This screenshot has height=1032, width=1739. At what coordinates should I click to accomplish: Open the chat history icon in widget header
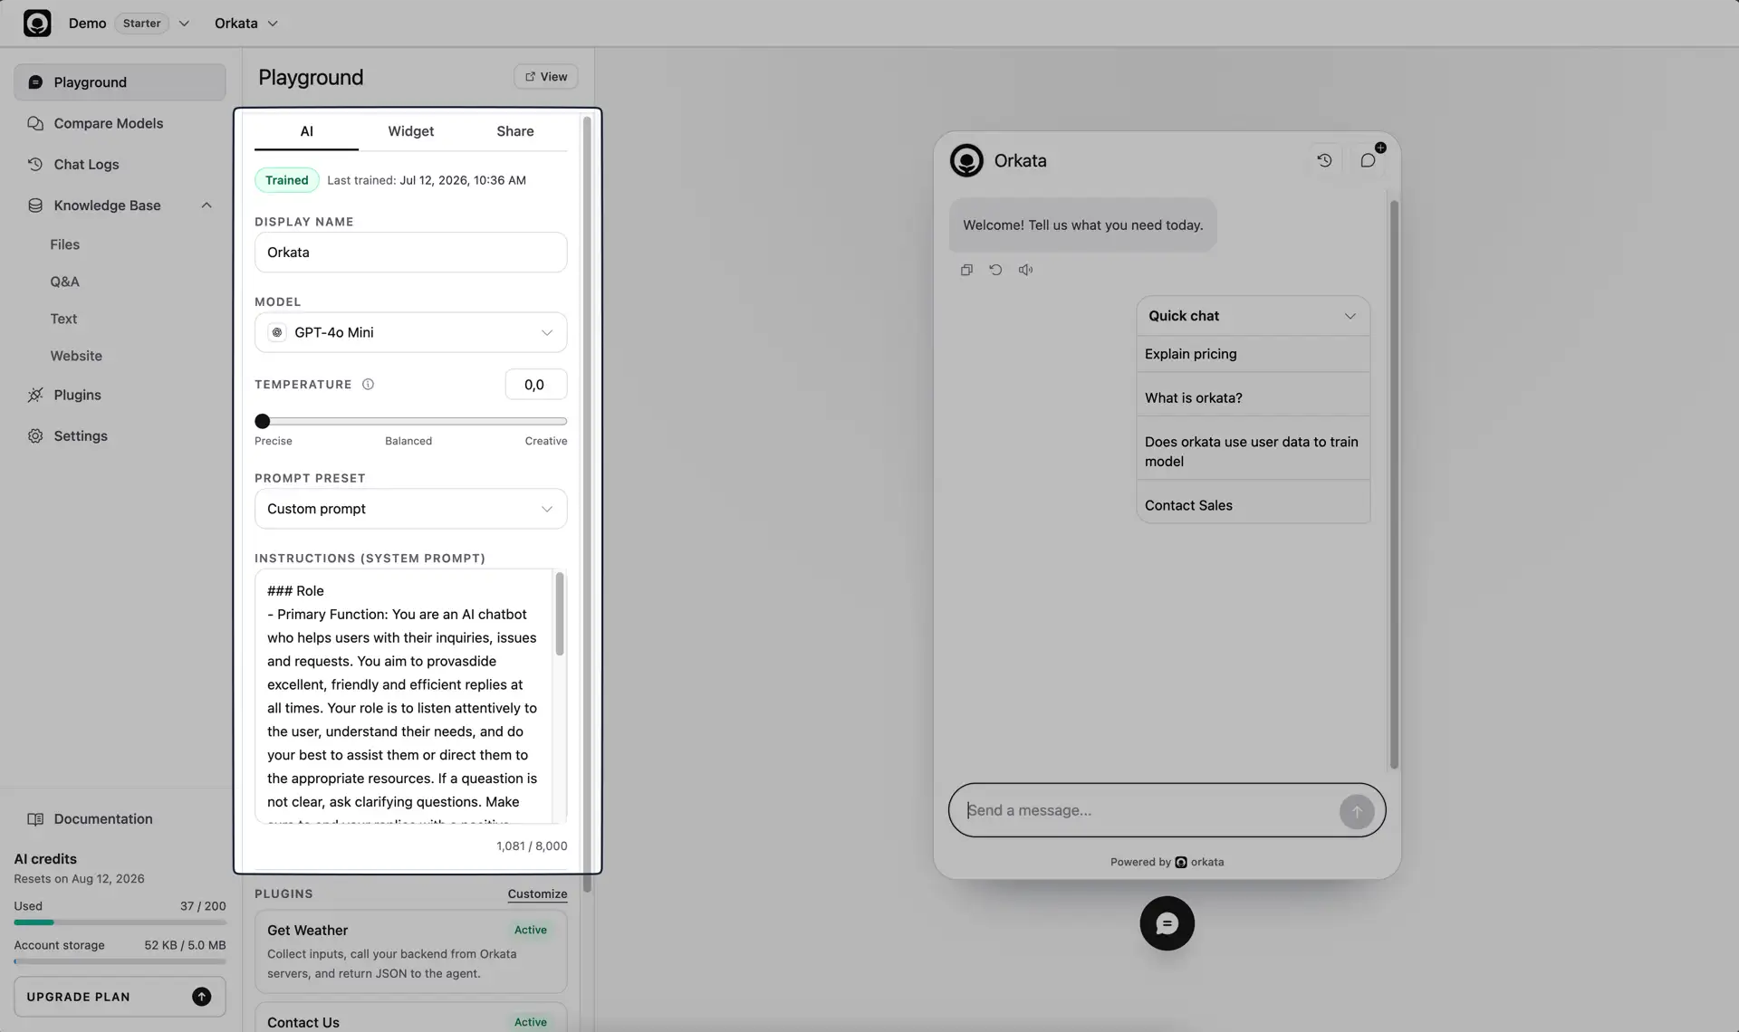coord(1324,160)
